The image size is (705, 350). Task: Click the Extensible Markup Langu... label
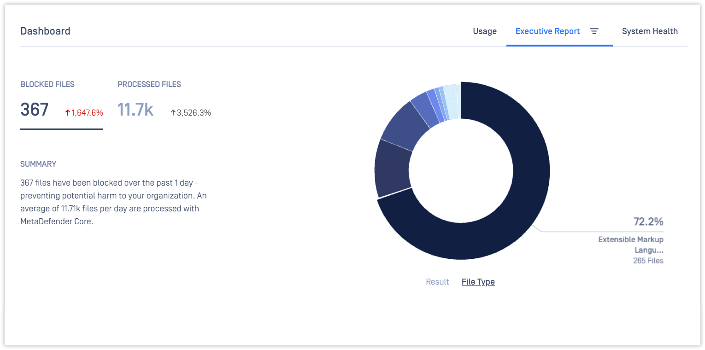tap(631, 245)
